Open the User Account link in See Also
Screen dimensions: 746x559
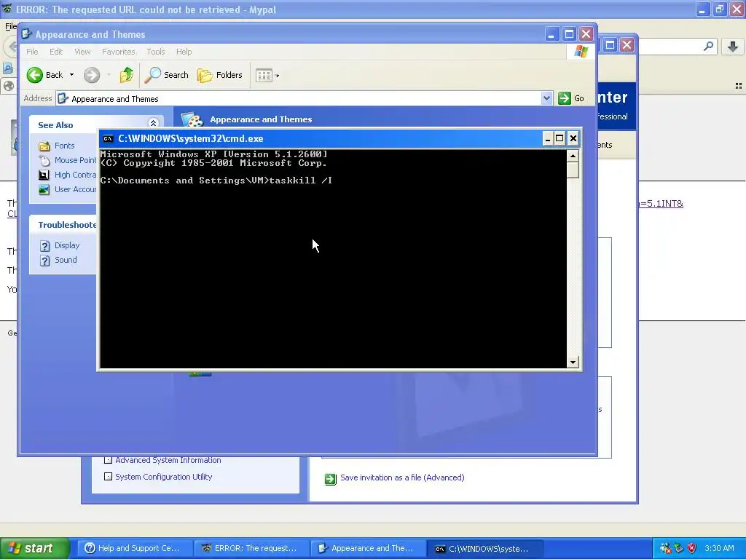point(75,189)
